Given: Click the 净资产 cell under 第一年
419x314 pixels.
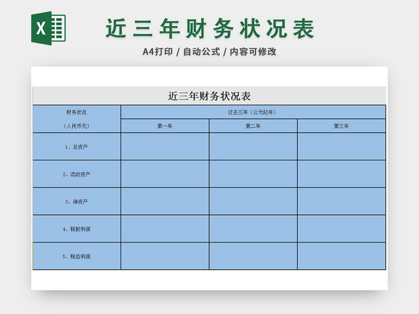Looking at the screenshot, I should (165, 201).
